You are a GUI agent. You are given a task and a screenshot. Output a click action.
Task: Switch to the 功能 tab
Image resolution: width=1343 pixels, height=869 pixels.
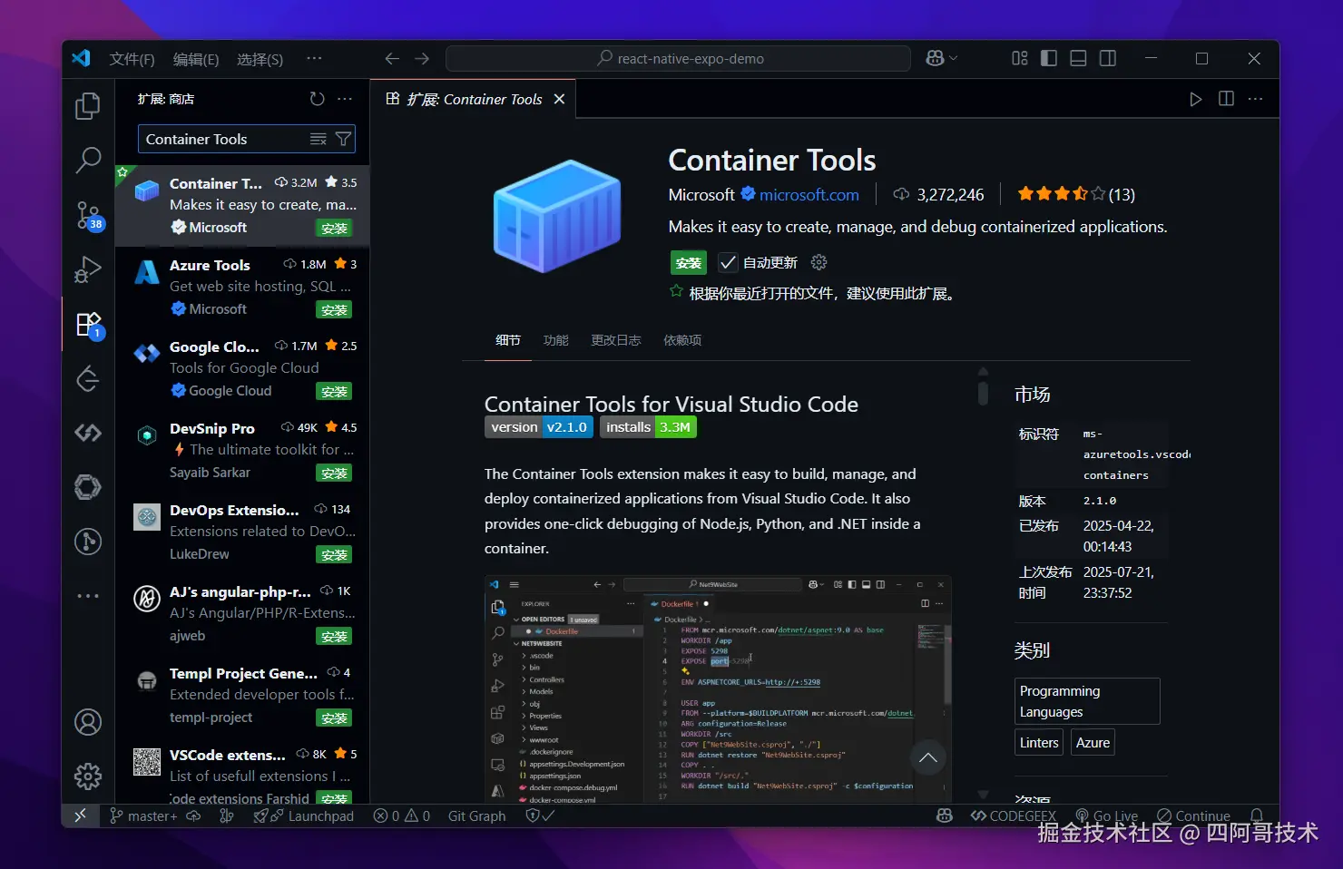[556, 340]
